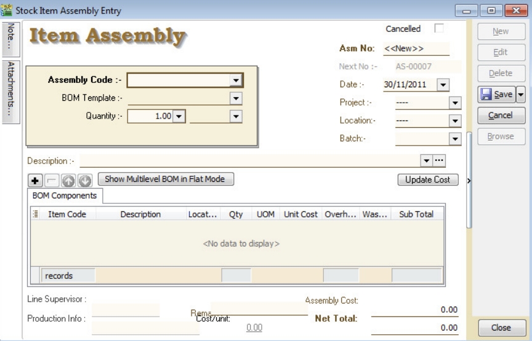Screen dimensions: 532x341
Task: Collapse the side panel with the small arrow
Action: click(x=470, y=181)
